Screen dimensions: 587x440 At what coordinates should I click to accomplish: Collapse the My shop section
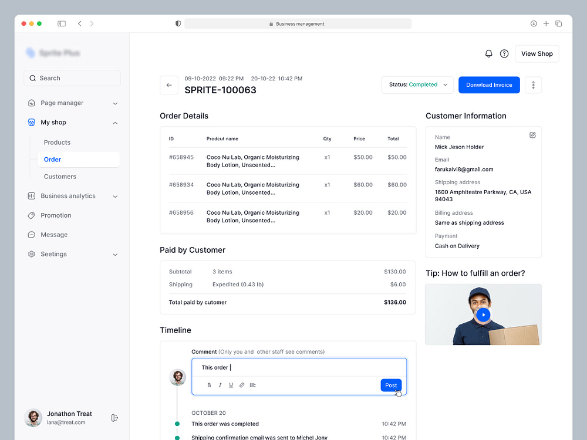(73, 122)
